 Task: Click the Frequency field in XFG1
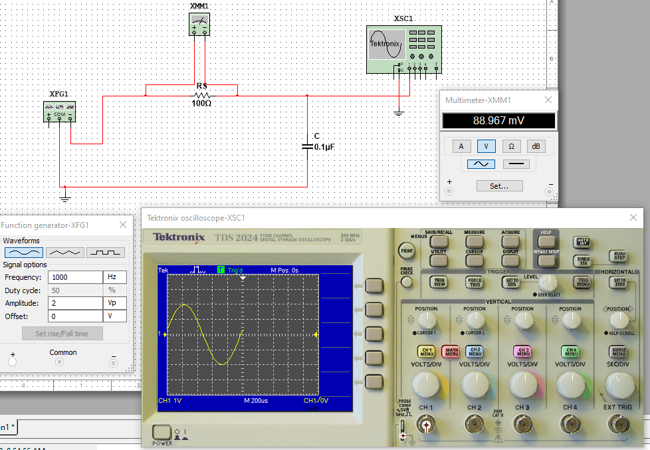[75, 277]
